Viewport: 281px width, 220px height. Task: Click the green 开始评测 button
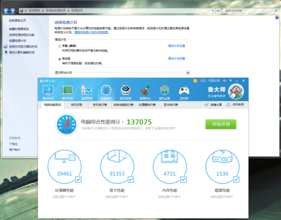pos(221,124)
